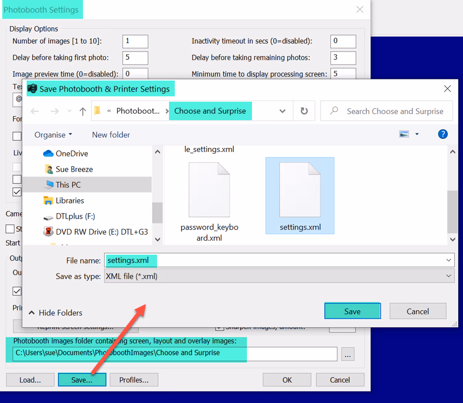Click Number of images field
The width and height of the screenshot is (463, 403).
[135, 41]
